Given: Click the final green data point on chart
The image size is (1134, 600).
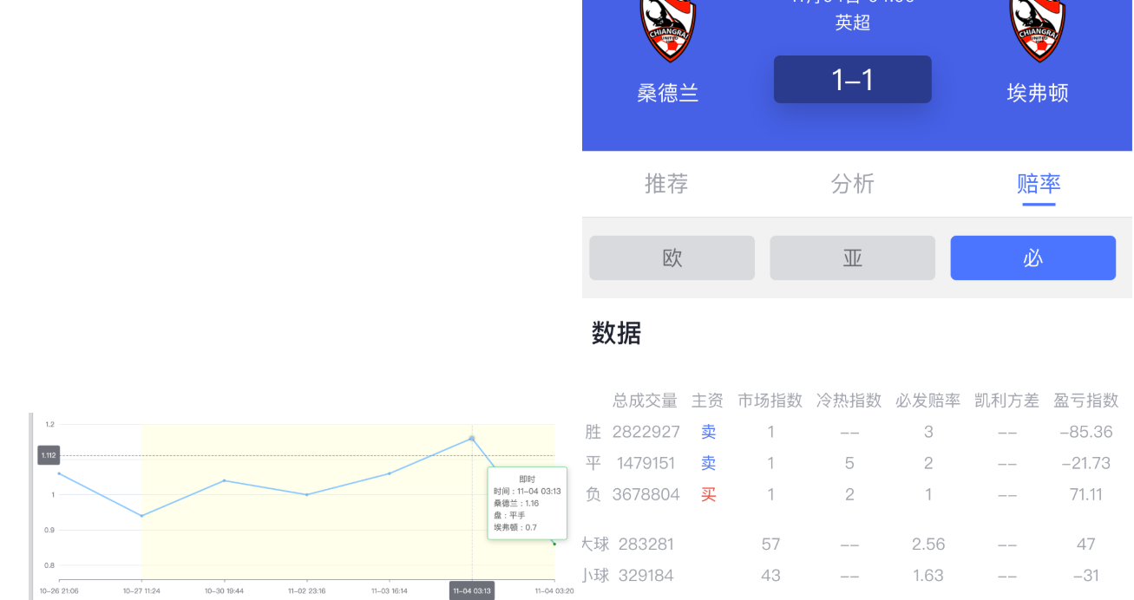Looking at the screenshot, I should [x=554, y=544].
